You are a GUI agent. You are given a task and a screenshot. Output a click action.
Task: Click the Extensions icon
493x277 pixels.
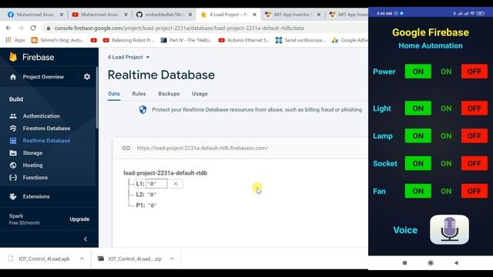pyautogui.click(x=13, y=196)
